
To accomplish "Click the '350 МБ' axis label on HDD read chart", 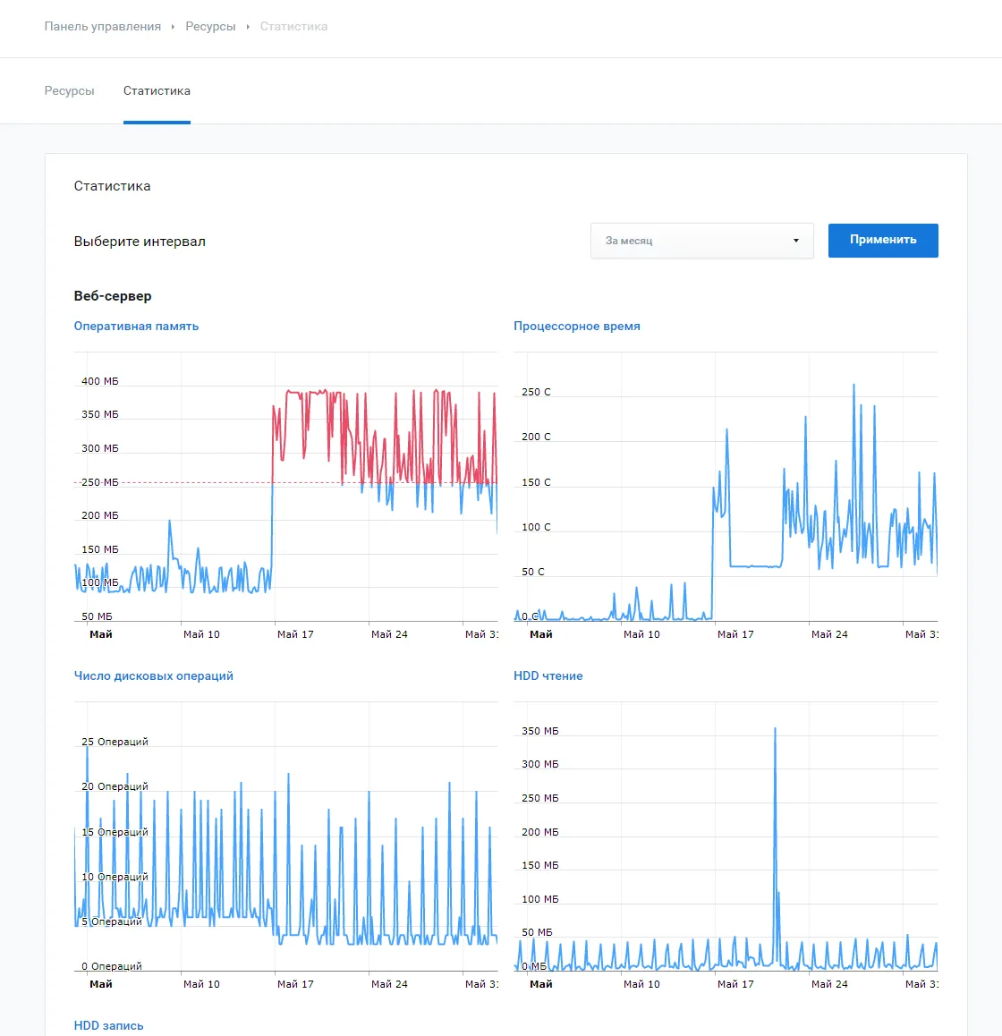I will (x=540, y=731).
